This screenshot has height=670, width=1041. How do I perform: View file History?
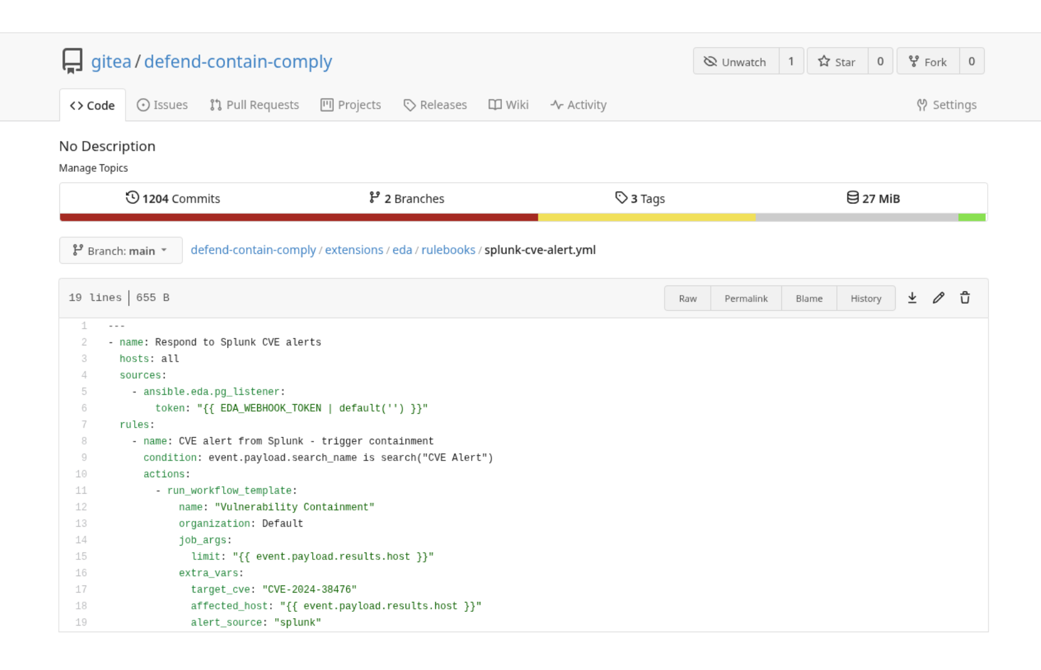point(866,299)
